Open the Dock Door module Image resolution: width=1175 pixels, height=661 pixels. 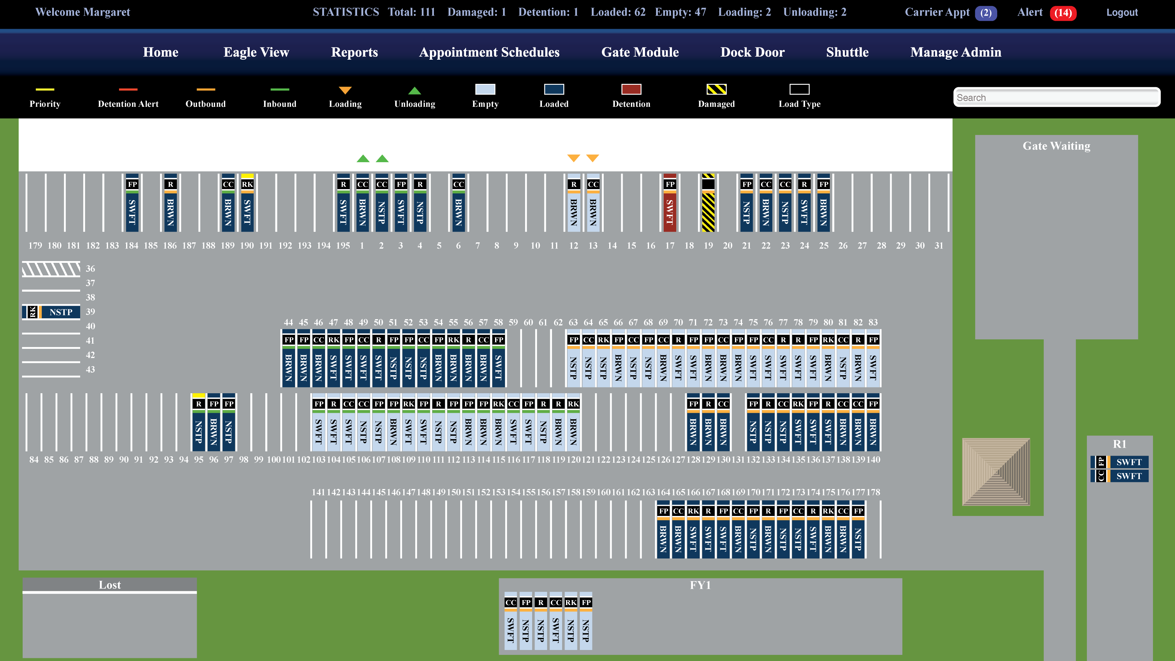[x=752, y=52]
